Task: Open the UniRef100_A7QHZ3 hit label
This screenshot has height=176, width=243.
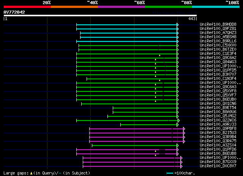Action: point(218,33)
